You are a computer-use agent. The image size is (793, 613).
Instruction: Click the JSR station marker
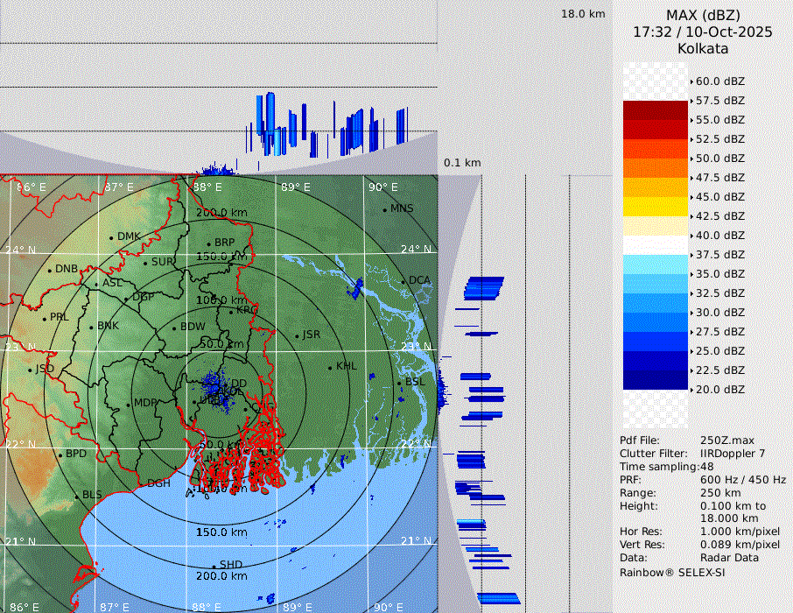click(x=296, y=335)
